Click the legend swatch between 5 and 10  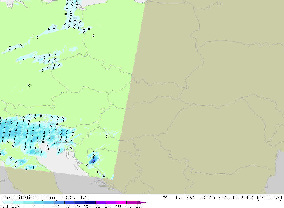(x=49, y=202)
